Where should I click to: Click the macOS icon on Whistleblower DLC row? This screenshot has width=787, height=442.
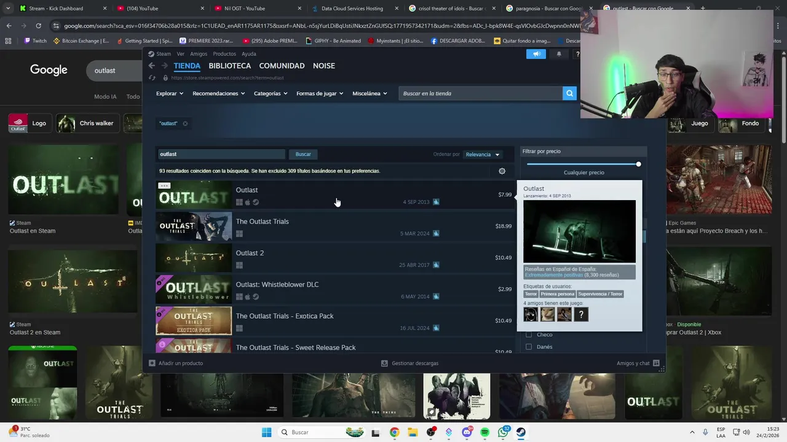tap(248, 297)
